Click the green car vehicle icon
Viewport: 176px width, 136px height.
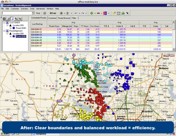click(x=123, y=13)
